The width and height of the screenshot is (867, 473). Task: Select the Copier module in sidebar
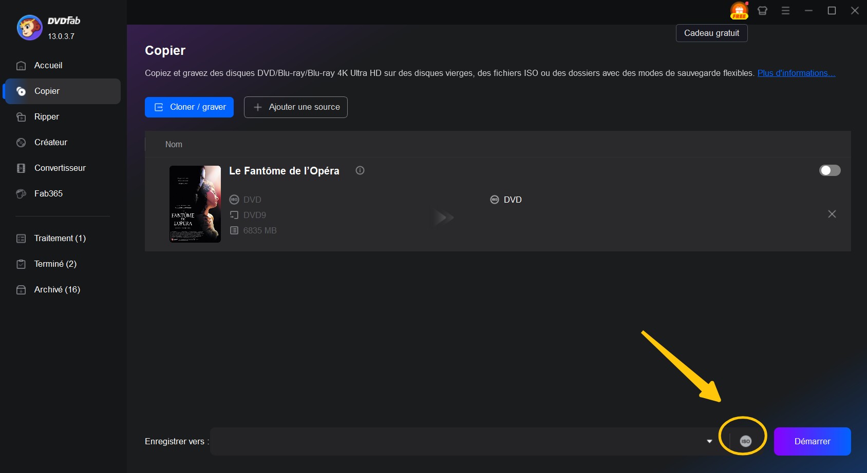62,91
